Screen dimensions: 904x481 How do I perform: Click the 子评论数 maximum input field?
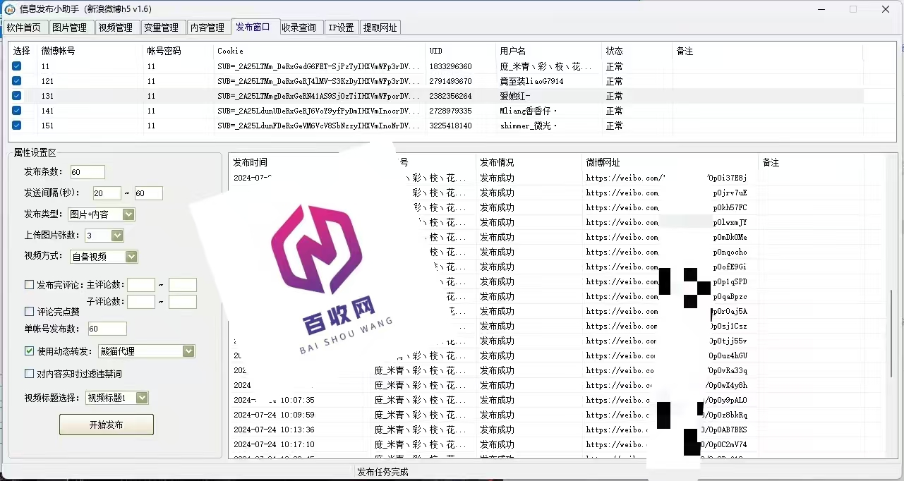tap(183, 302)
